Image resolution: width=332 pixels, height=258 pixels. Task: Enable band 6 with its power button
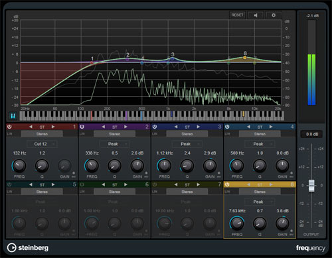point(82,184)
